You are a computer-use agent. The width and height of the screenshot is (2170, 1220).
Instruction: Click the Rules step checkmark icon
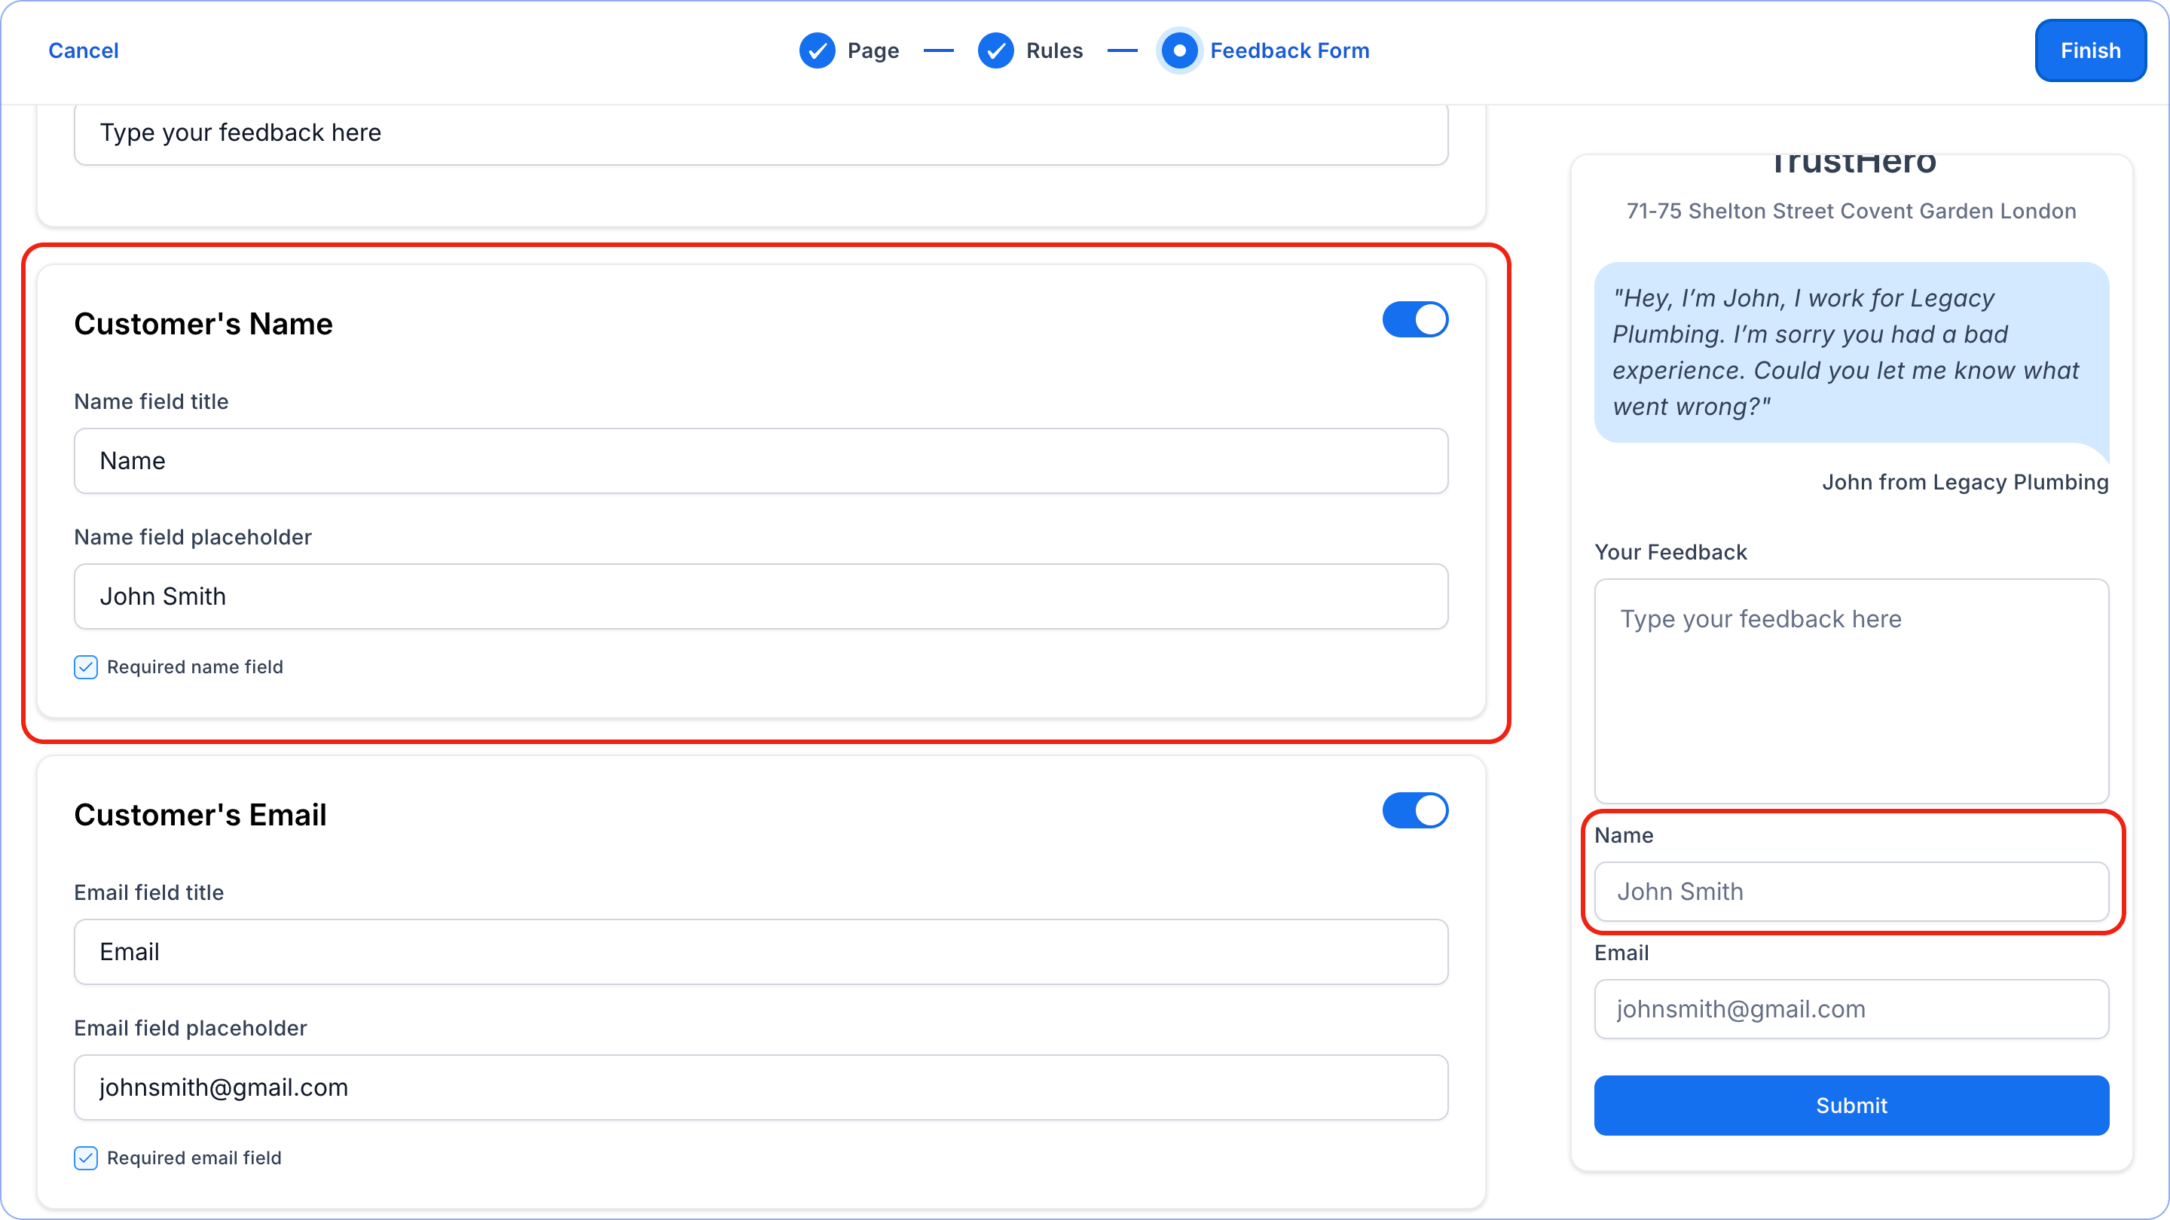click(995, 50)
